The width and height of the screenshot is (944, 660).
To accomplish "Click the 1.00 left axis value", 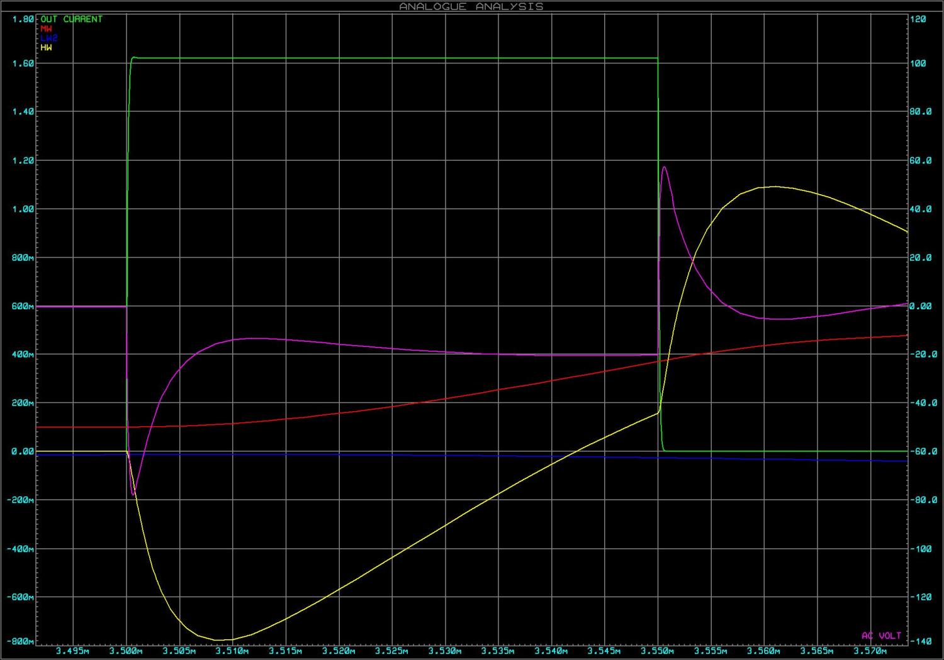I will tap(23, 209).
